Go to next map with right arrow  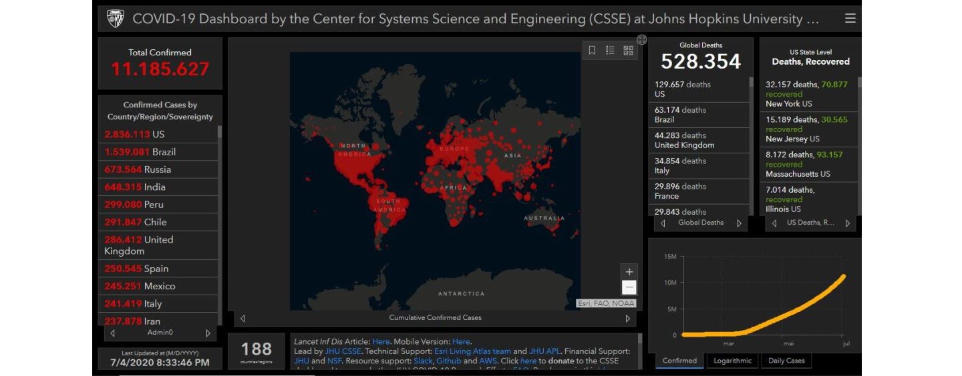tap(627, 319)
